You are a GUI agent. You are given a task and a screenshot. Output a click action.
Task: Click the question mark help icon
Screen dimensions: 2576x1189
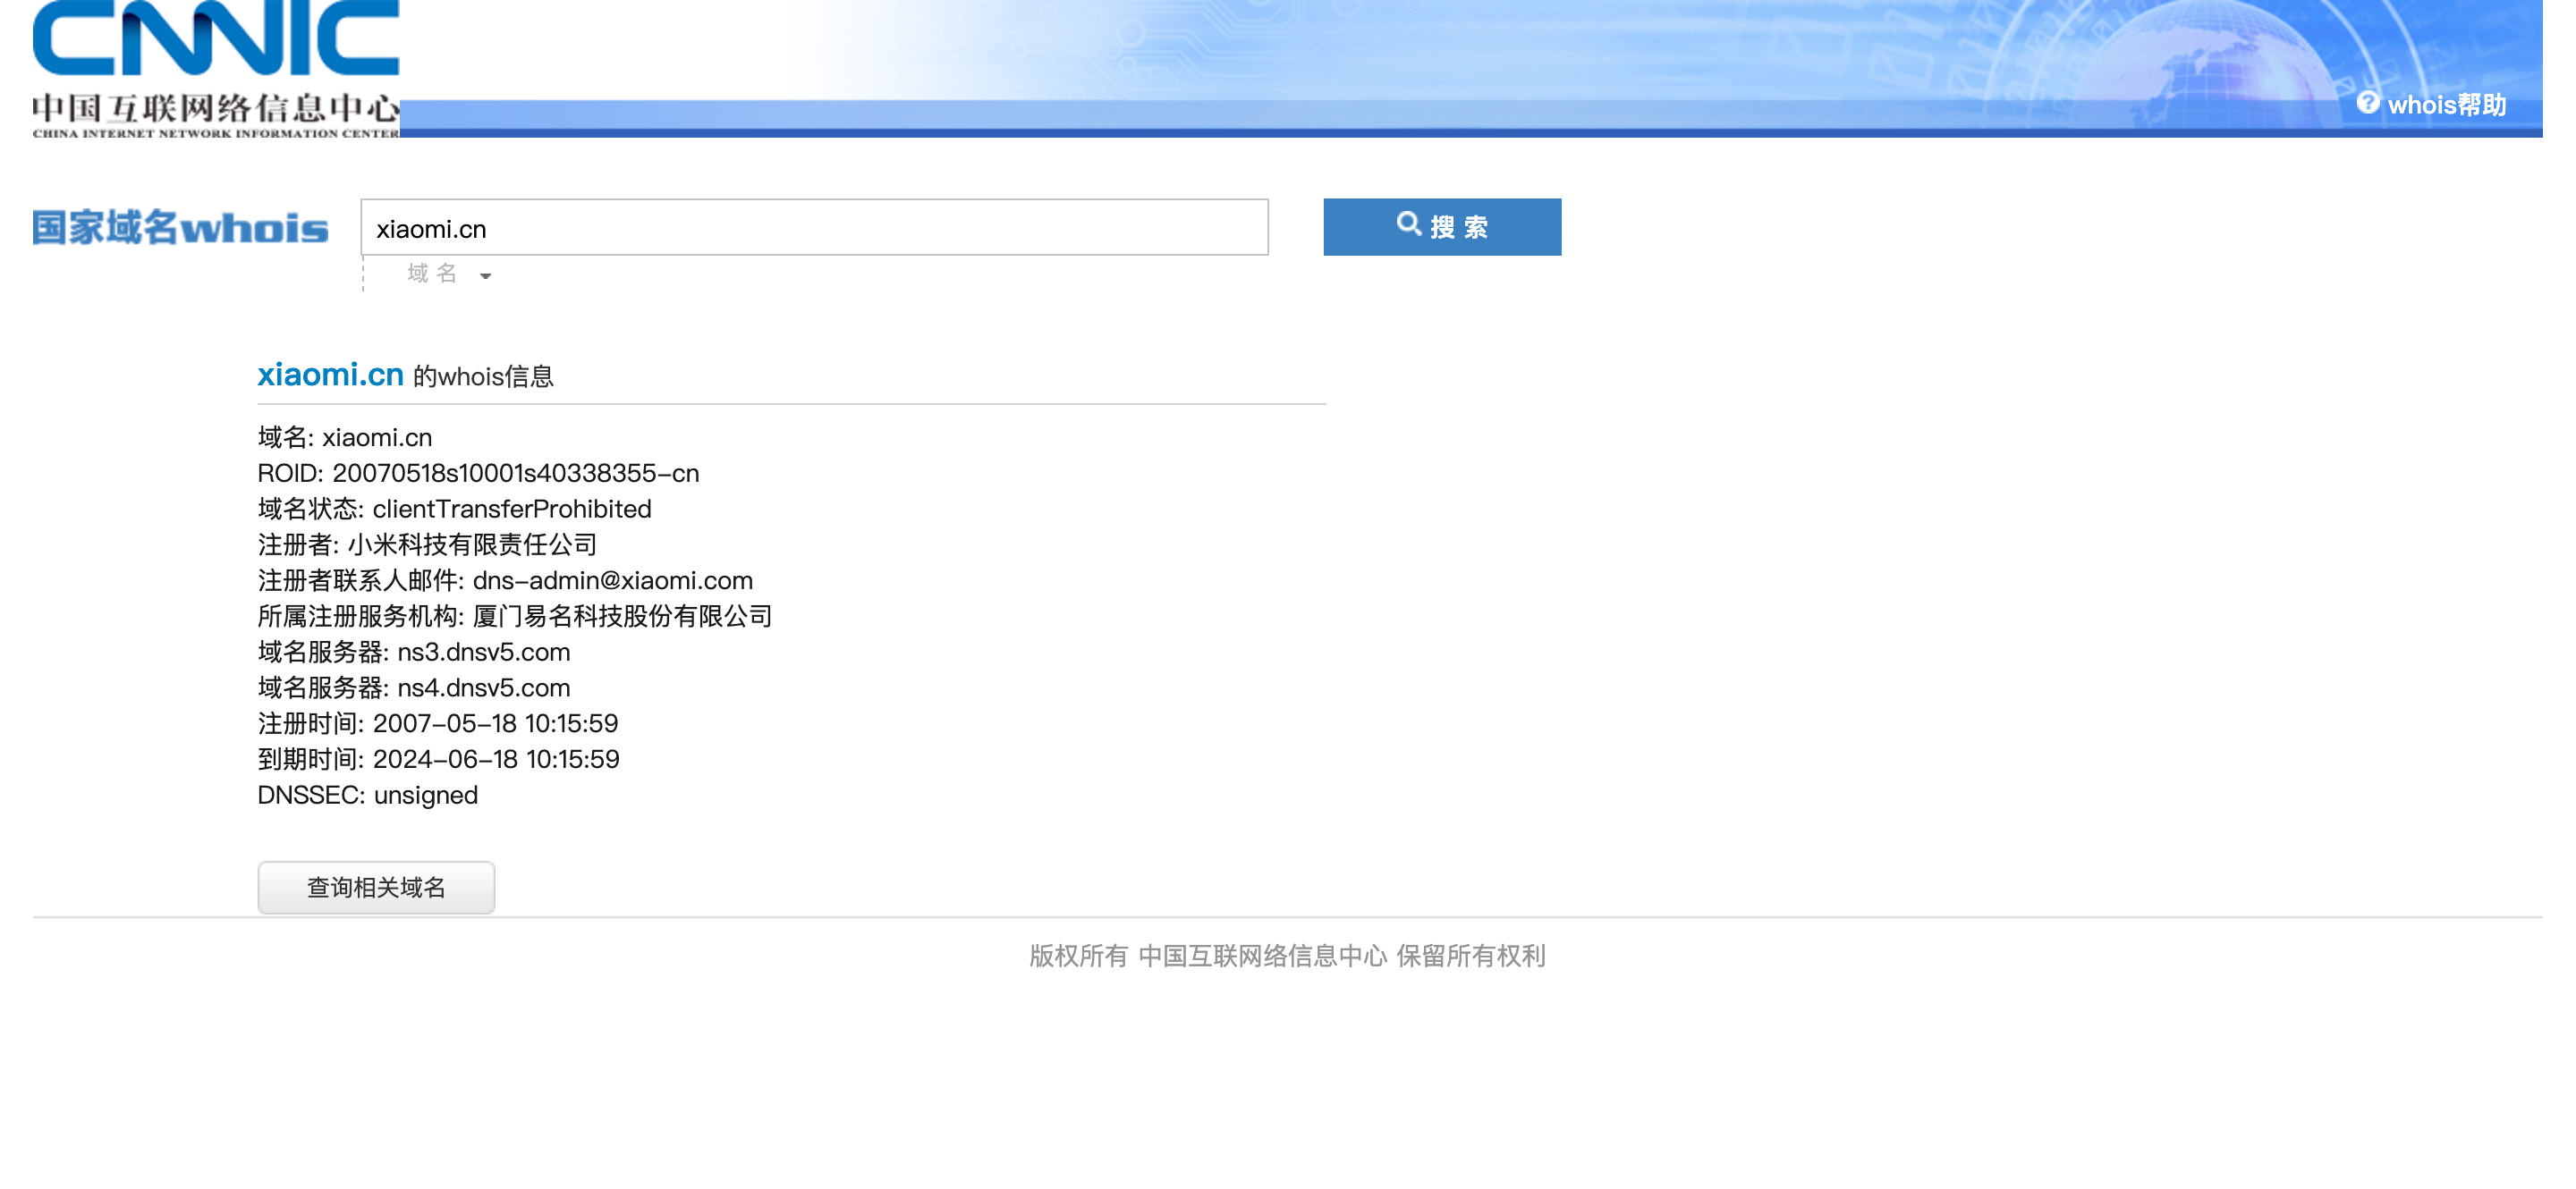(2367, 103)
